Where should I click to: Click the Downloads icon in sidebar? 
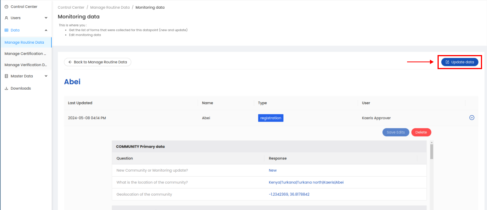coord(6,88)
